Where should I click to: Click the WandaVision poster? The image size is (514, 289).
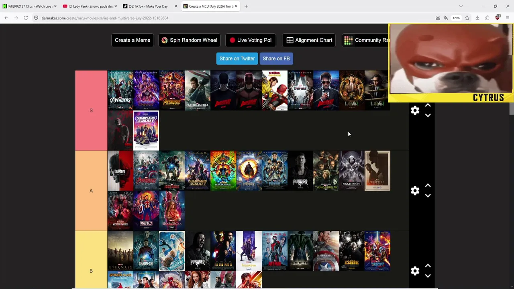tap(172, 211)
